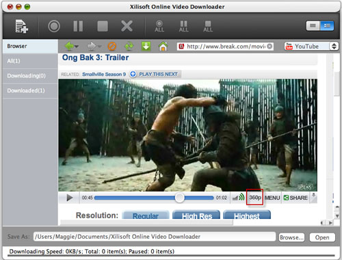Image resolution: width=342 pixels, height=260 pixels.
Task: Choose High Res resolution
Action: [196, 215]
